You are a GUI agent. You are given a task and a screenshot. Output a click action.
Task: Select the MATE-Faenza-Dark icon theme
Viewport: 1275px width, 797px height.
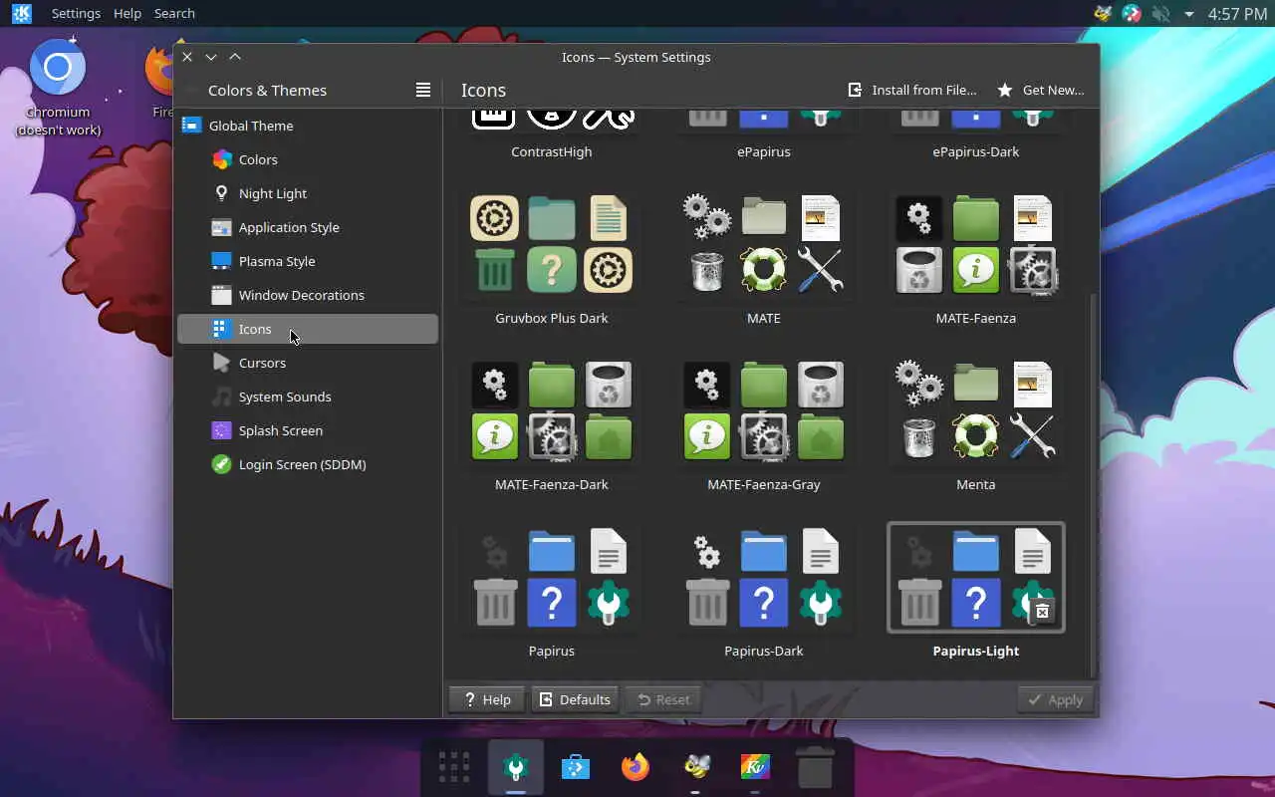551,425
